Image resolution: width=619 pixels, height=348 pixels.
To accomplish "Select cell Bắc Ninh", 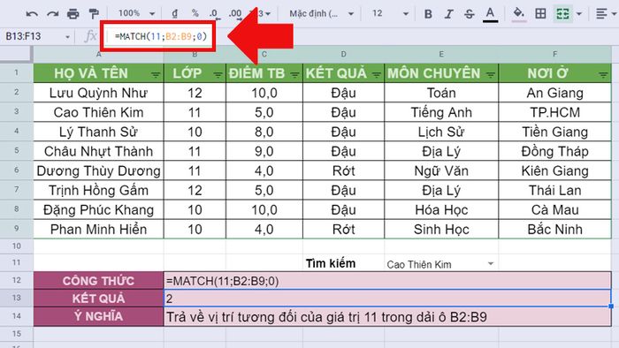I will tap(555, 229).
